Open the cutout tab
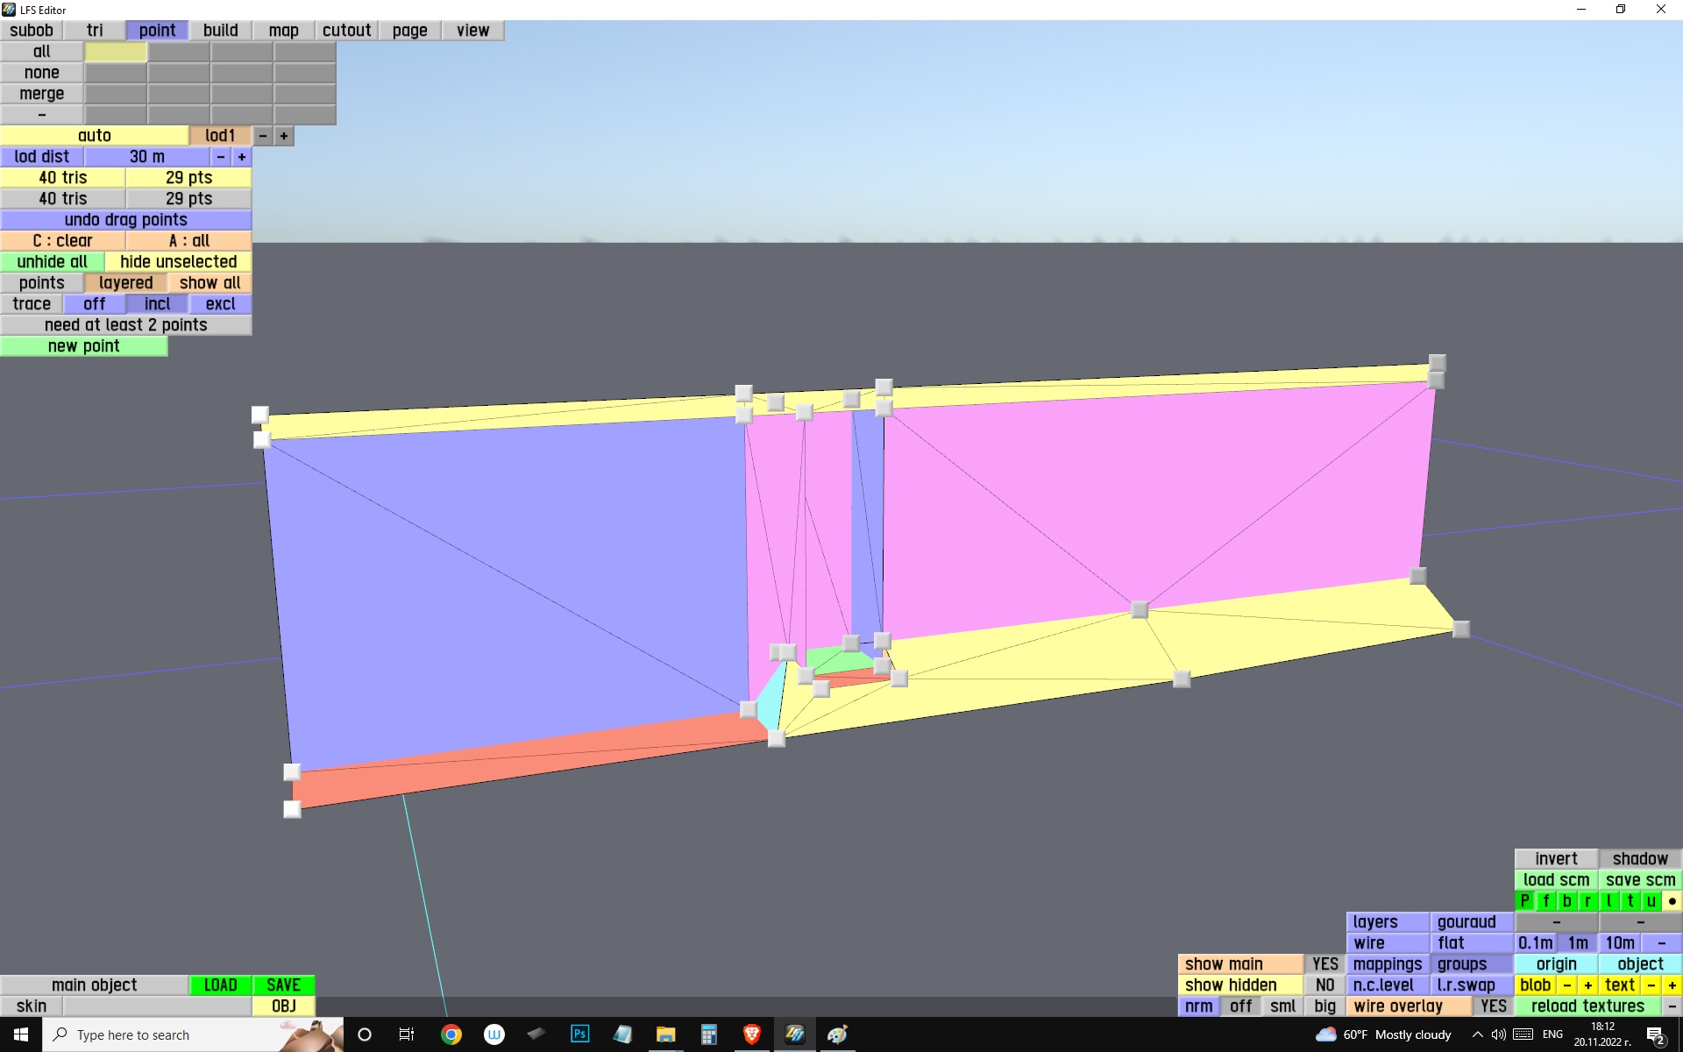The height and width of the screenshot is (1052, 1683). [346, 31]
